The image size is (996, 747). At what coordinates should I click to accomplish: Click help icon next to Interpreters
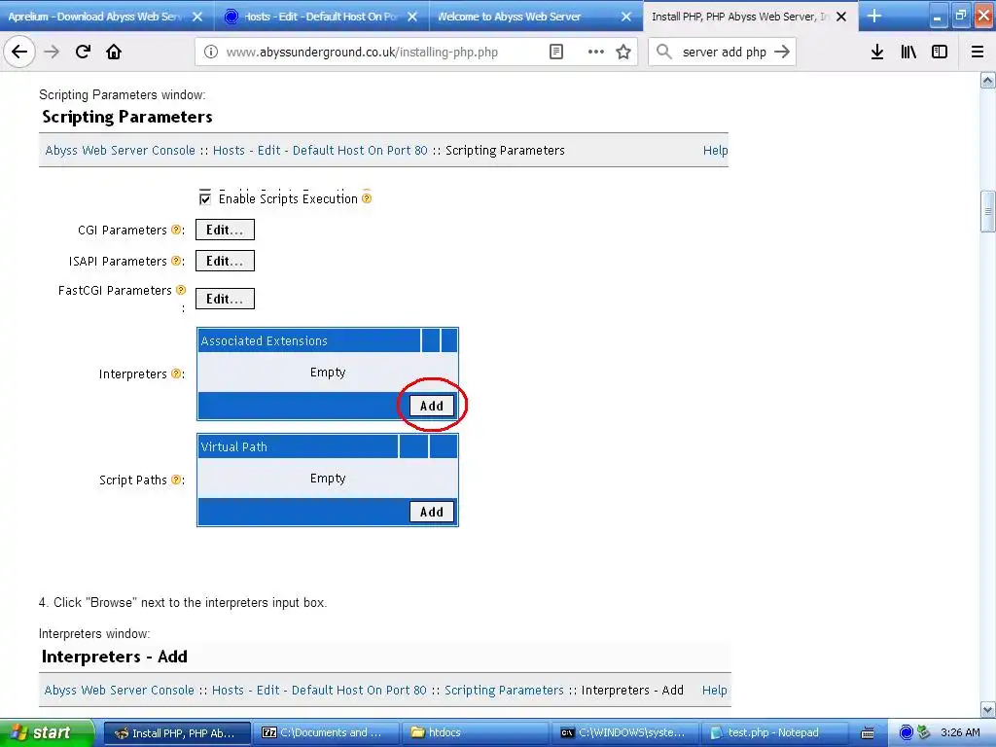coord(176,373)
